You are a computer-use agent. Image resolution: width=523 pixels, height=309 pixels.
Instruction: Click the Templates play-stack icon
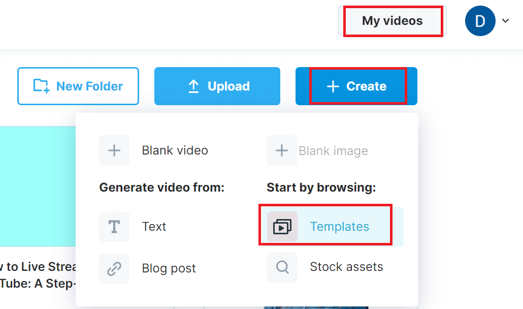(x=282, y=227)
